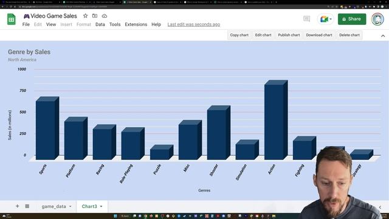Select the Misc bar in chart
Viewport: 389px width, 219px height.
click(190, 140)
